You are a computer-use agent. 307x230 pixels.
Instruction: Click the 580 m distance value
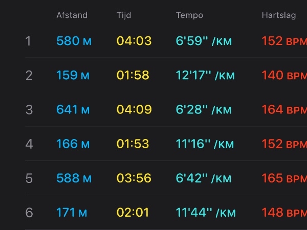(x=74, y=41)
